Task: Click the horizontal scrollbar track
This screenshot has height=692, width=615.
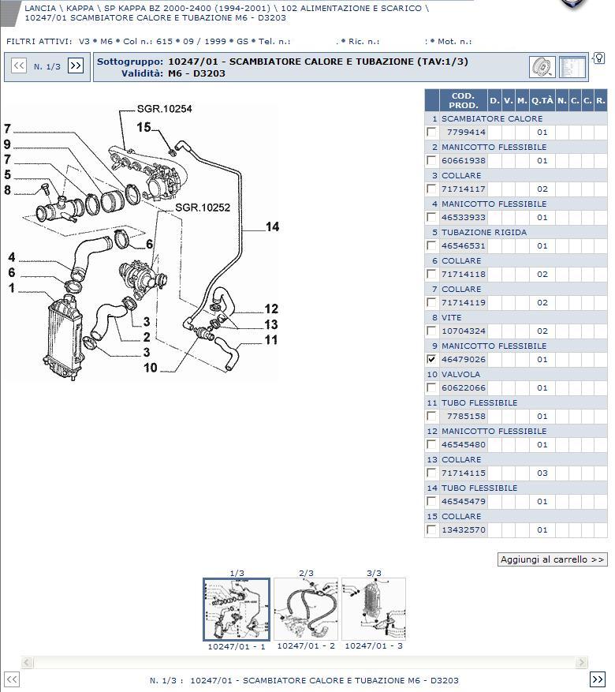Action: 304,662
